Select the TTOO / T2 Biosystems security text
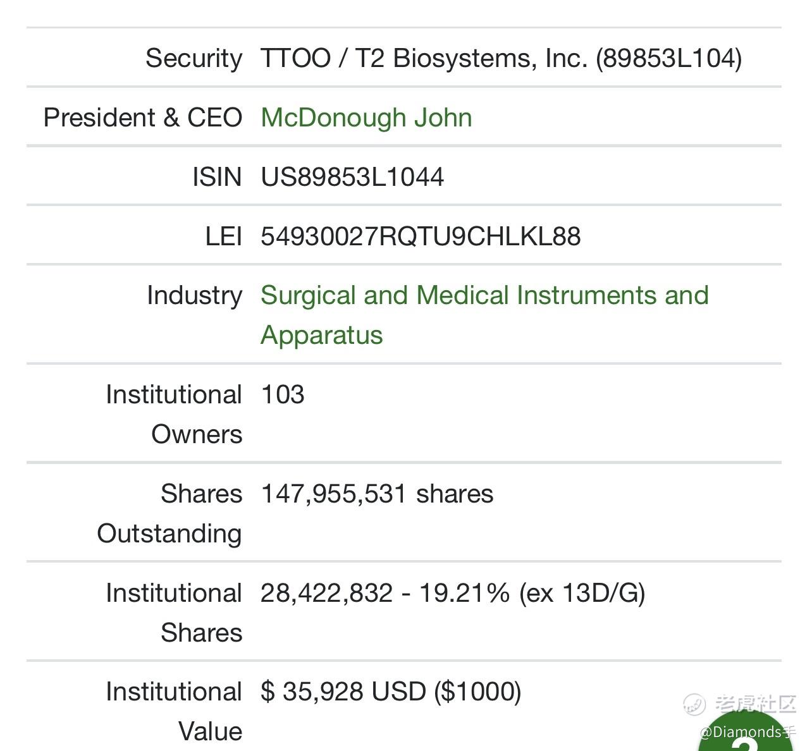 point(501,58)
